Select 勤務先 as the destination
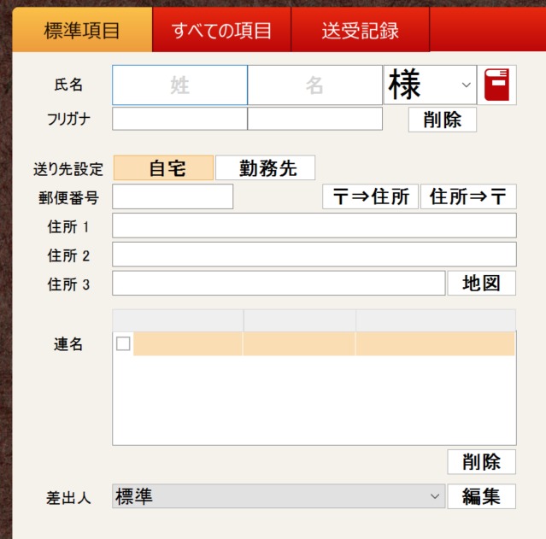546x539 pixels. click(266, 167)
